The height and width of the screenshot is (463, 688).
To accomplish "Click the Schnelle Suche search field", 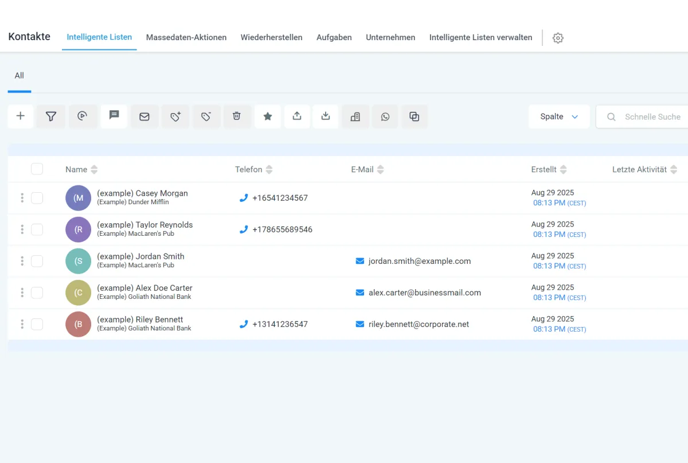I will [x=642, y=116].
